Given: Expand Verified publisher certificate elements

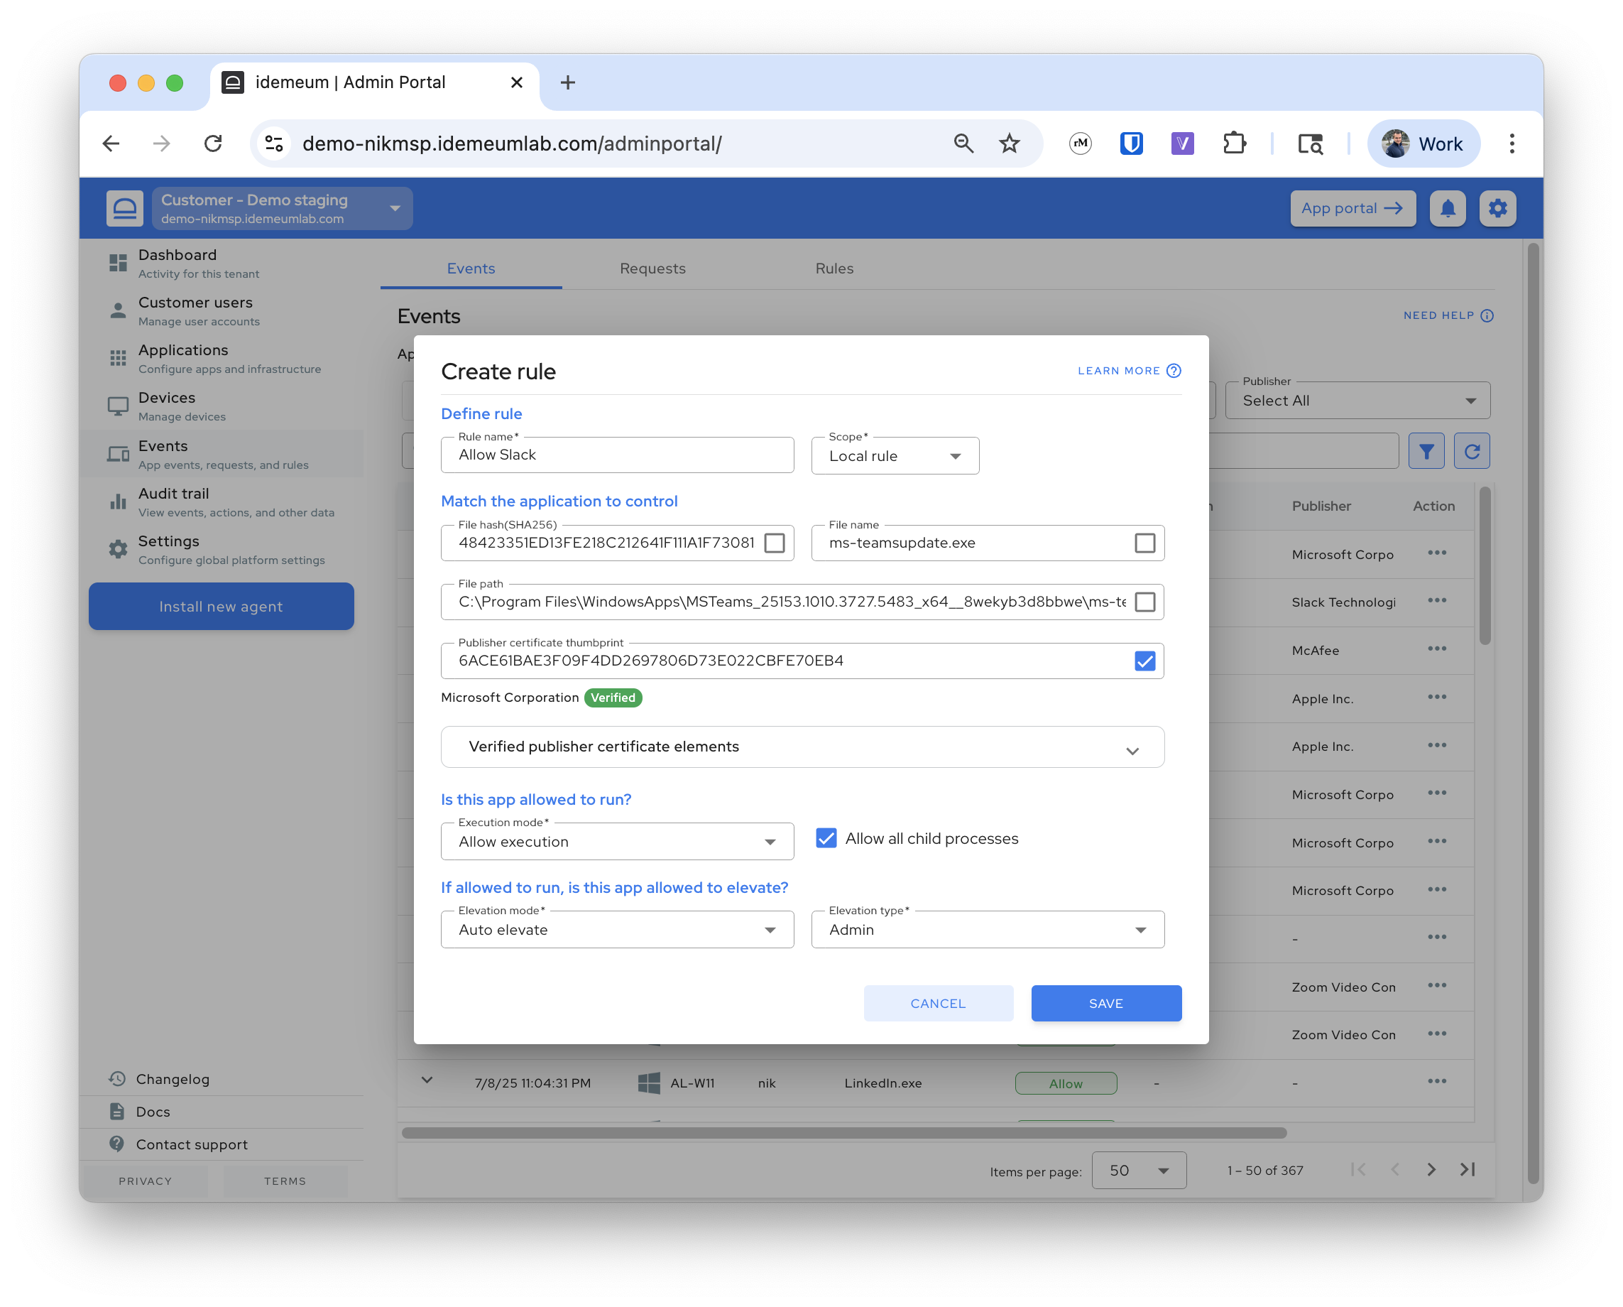Looking at the screenshot, I should pos(802,747).
